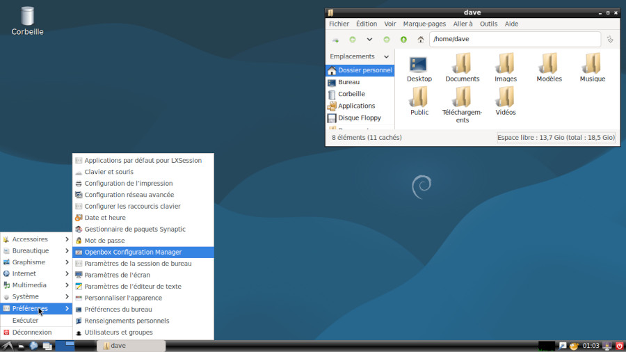Open the Aide menu
Image resolution: width=626 pixels, height=352 pixels.
click(x=511, y=24)
